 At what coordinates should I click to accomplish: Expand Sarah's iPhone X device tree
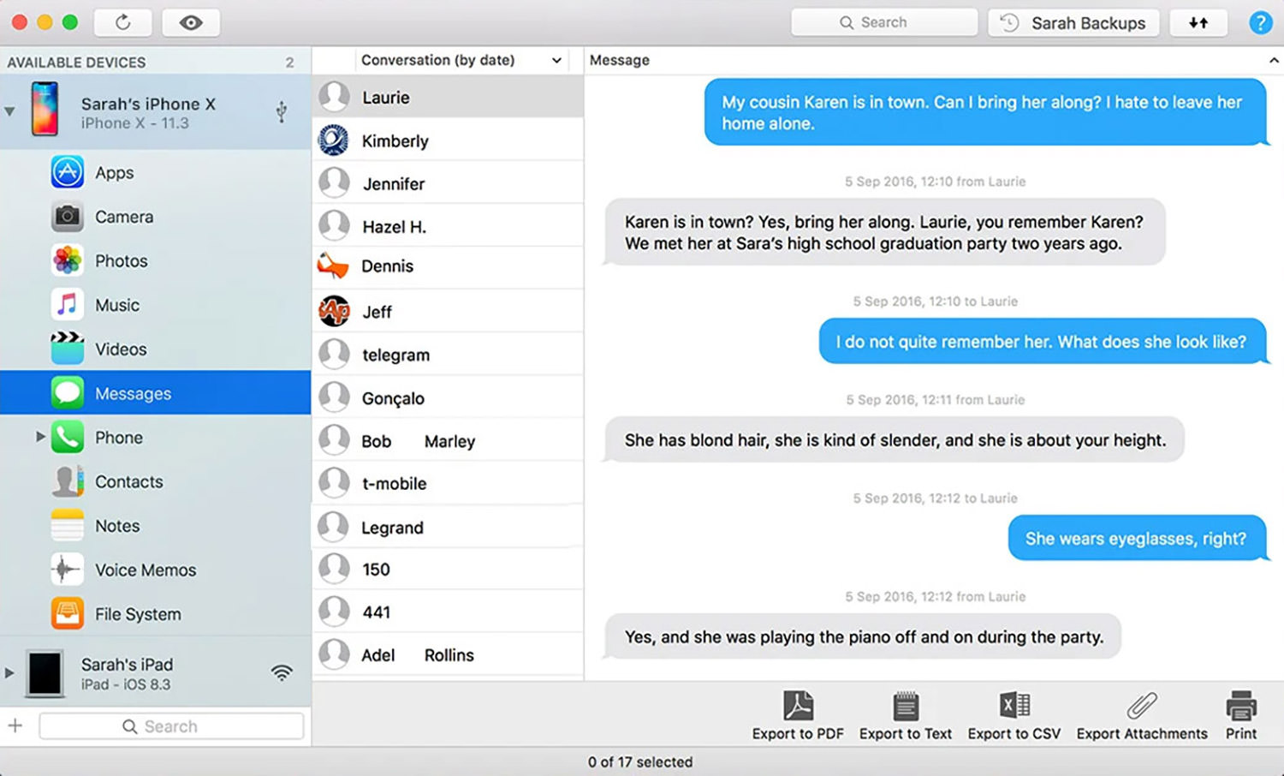(9, 110)
